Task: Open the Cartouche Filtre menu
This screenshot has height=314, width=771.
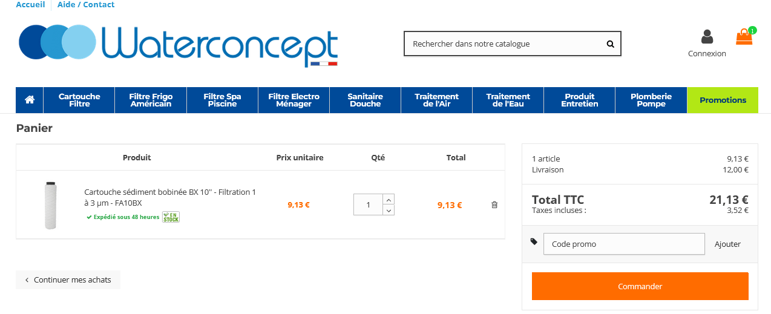Action: click(x=79, y=100)
